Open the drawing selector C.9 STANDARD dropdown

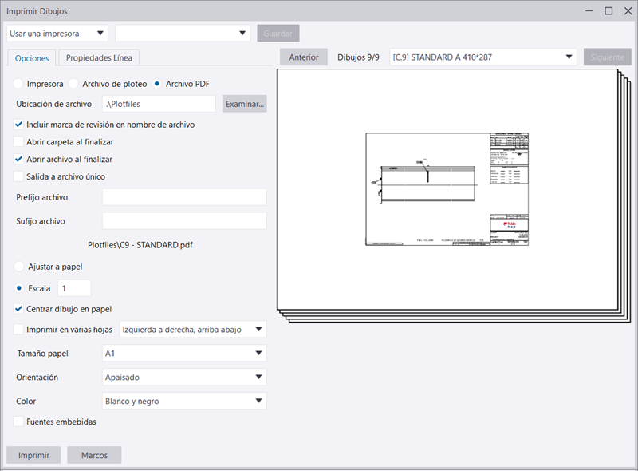pyautogui.click(x=482, y=57)
